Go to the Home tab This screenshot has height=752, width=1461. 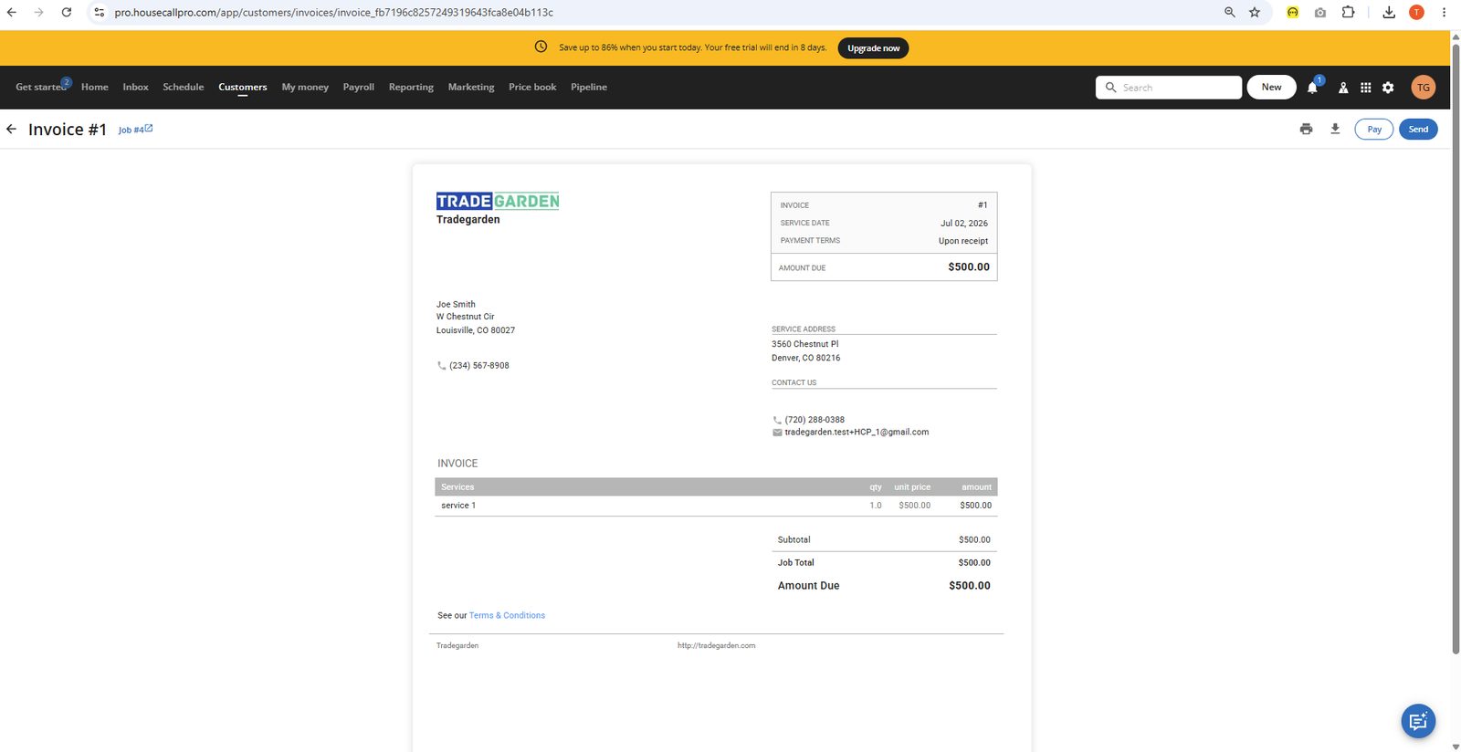pyautogui.click(x=95, y=87)
